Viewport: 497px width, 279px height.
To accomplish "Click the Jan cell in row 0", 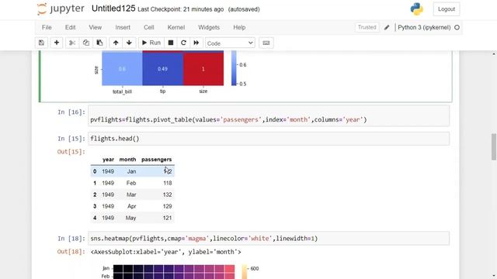I will pos(131,171).
